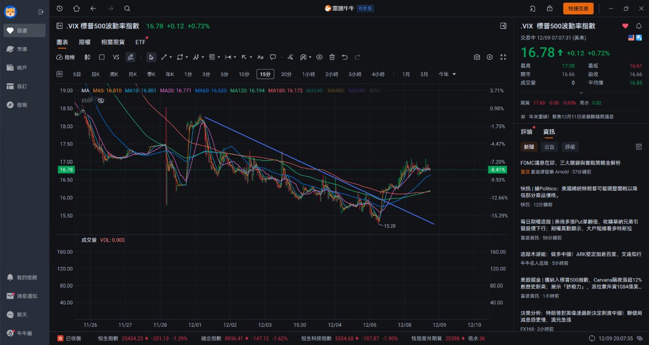Toggle the heart favorite for .VIX

625,26
